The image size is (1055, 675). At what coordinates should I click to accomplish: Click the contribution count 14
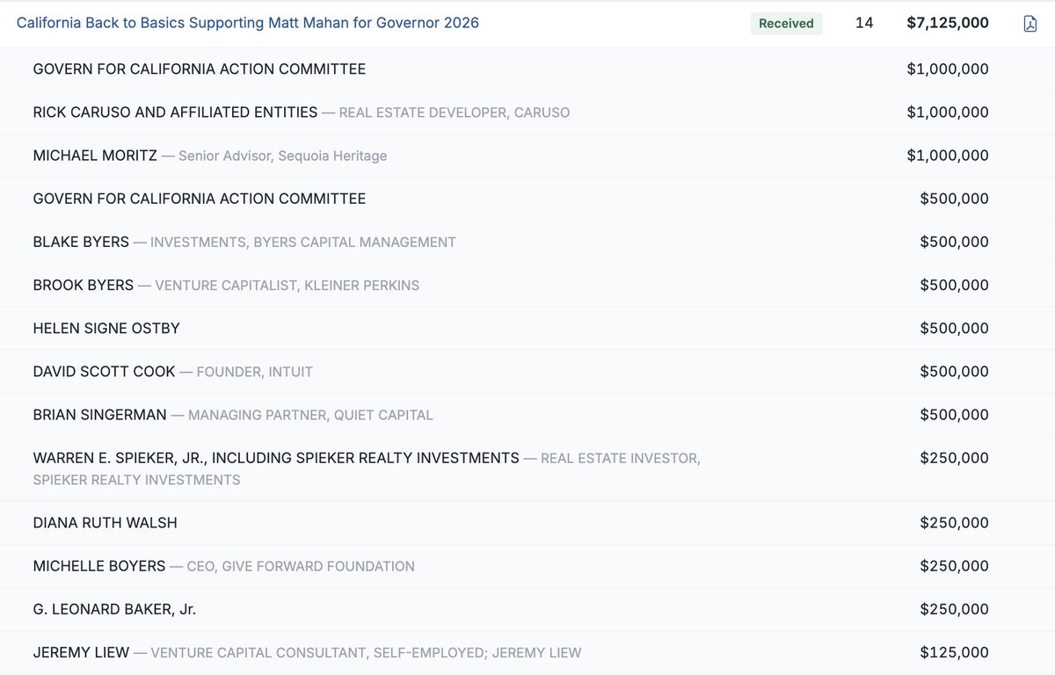(x=864, y=23)
